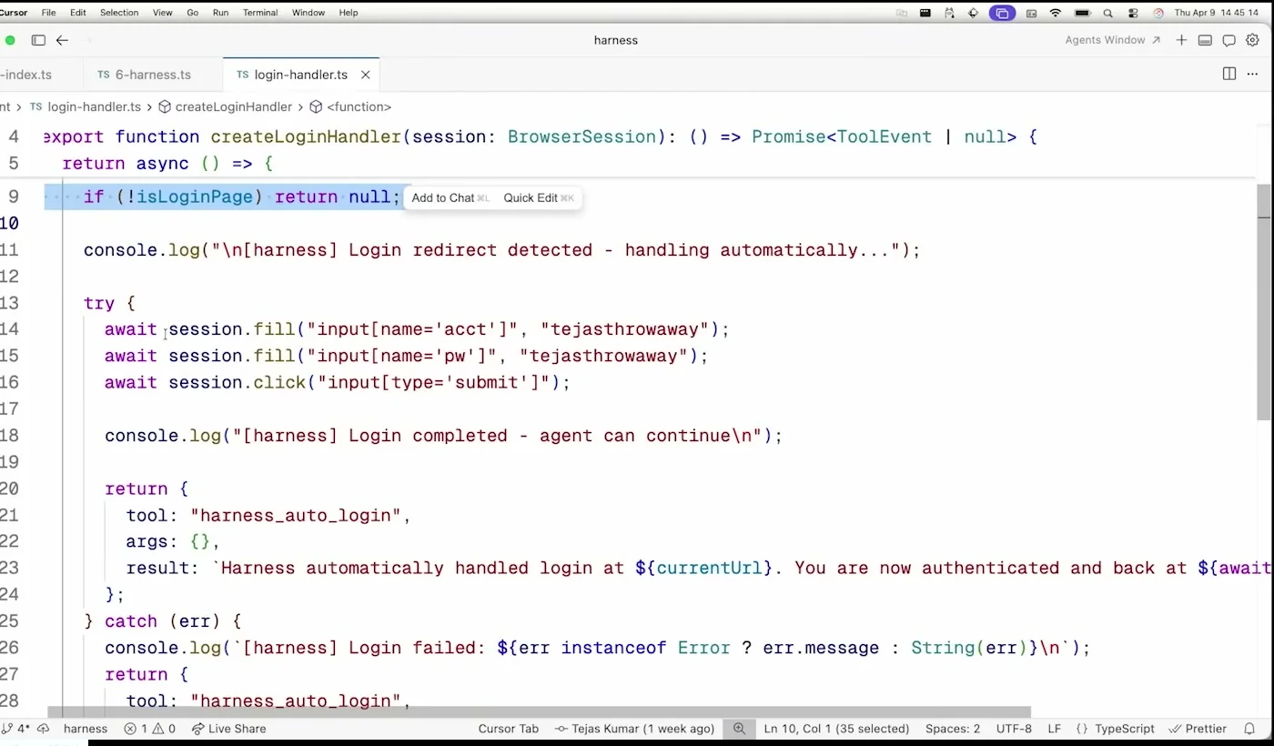
Task: Open the notifications bell icon
Action: [1249, 729]
